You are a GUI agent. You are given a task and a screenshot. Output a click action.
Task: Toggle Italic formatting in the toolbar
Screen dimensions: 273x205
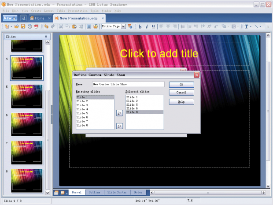[146, 26]
